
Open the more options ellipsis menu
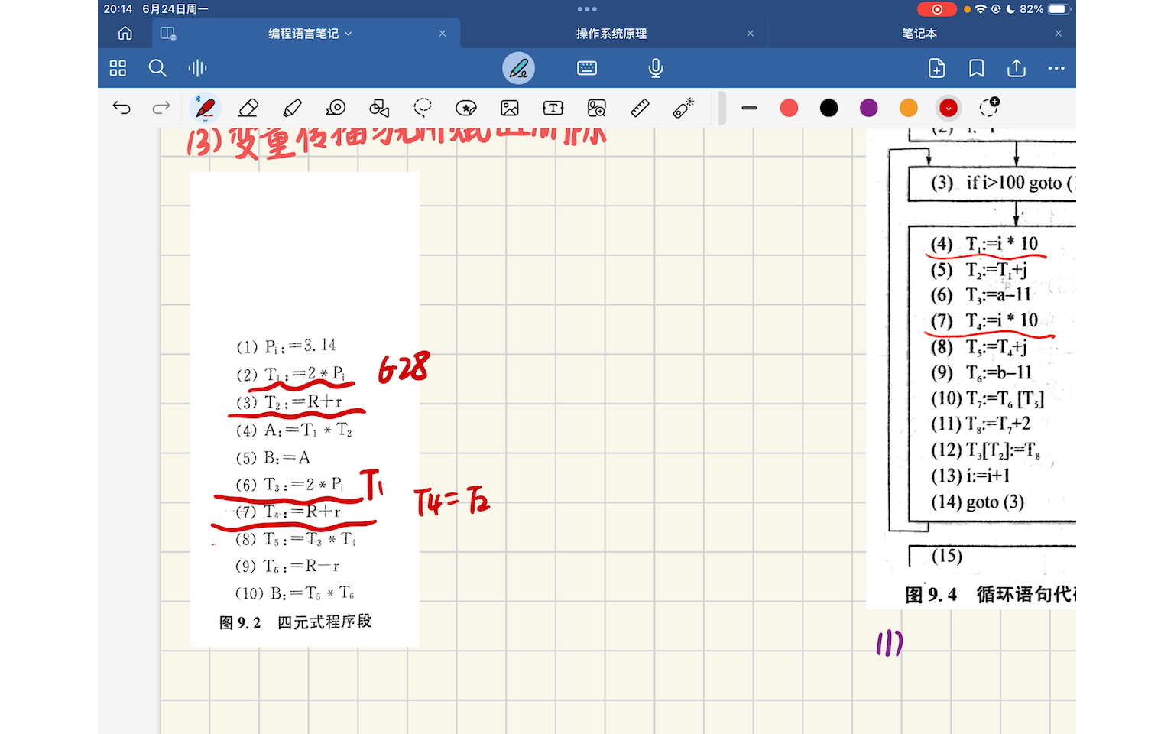(1056, 68)
